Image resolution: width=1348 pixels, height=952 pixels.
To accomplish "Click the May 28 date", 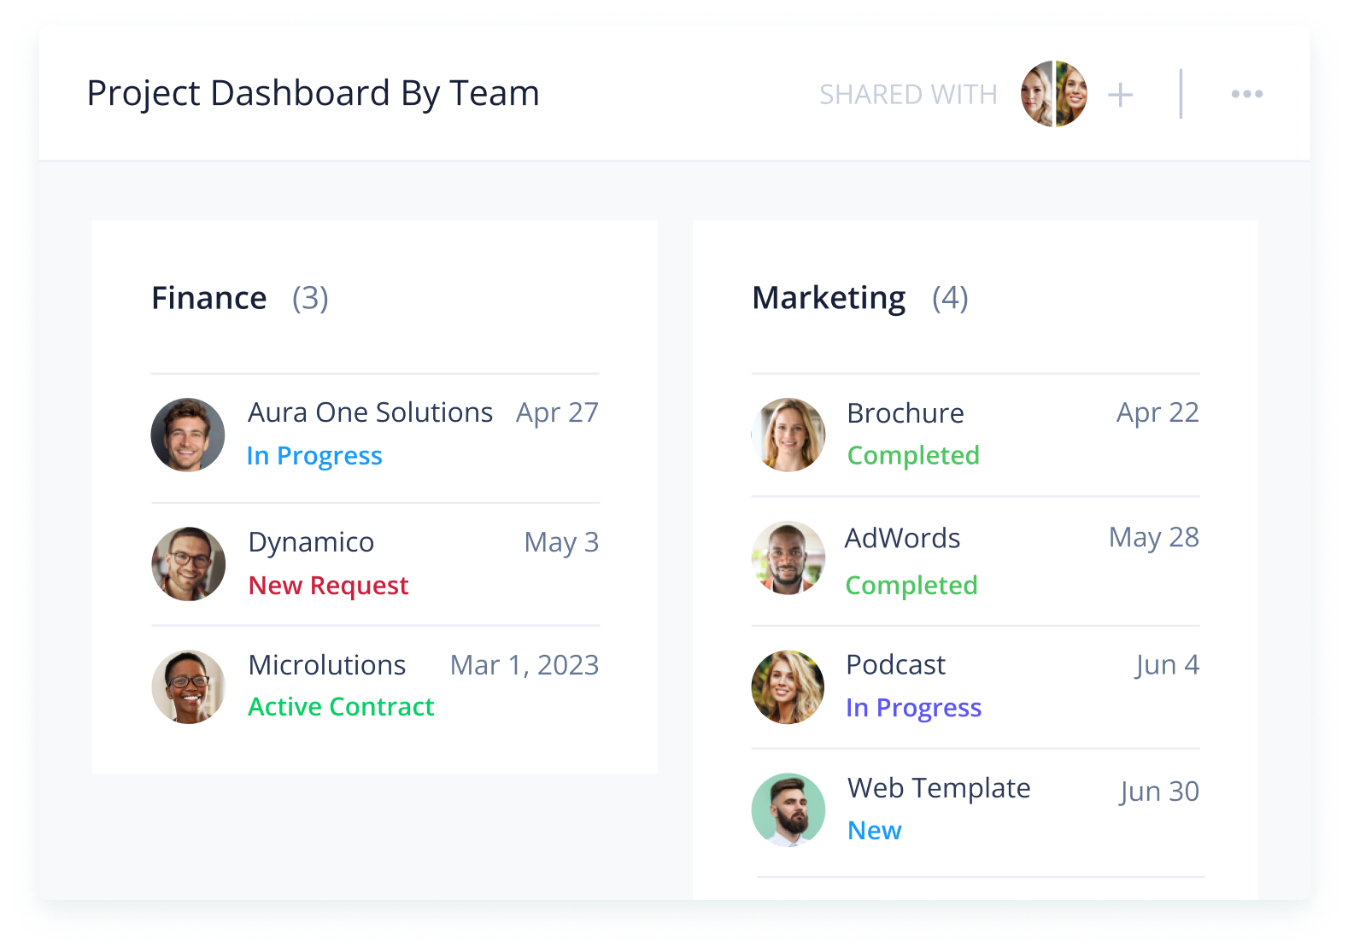I will [x=1154, y=538].
